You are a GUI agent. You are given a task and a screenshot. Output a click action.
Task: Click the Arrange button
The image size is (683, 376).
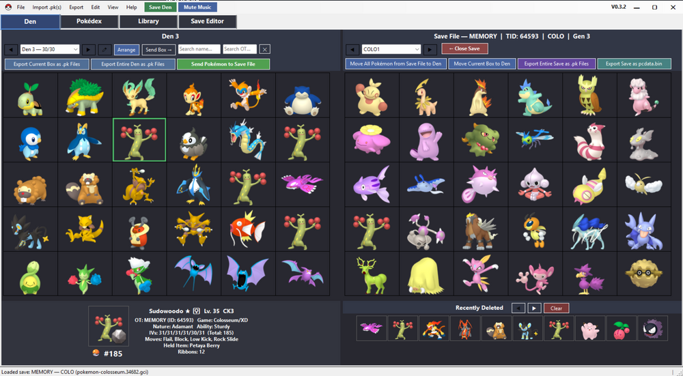coord(126,50)
